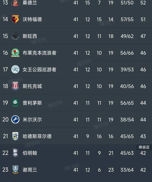Select team name 布莱克本流浪者
Image resolution: width=152 pixels, height=182 pixels.
(40, 53)
